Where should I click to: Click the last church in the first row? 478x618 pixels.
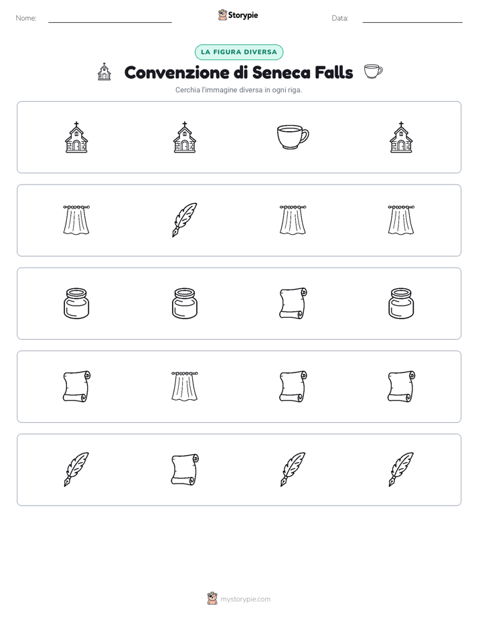pyautogui.click(x=401, y=137)
